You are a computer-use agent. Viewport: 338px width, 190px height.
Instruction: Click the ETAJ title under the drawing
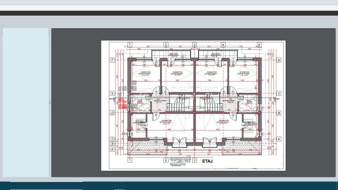tap(207, 161)
